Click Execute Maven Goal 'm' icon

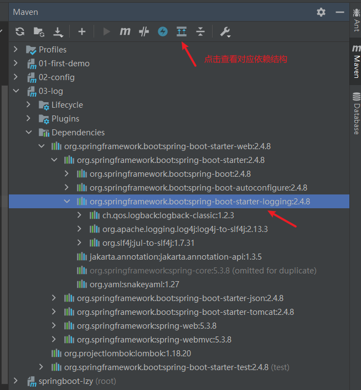coord(125,31)
